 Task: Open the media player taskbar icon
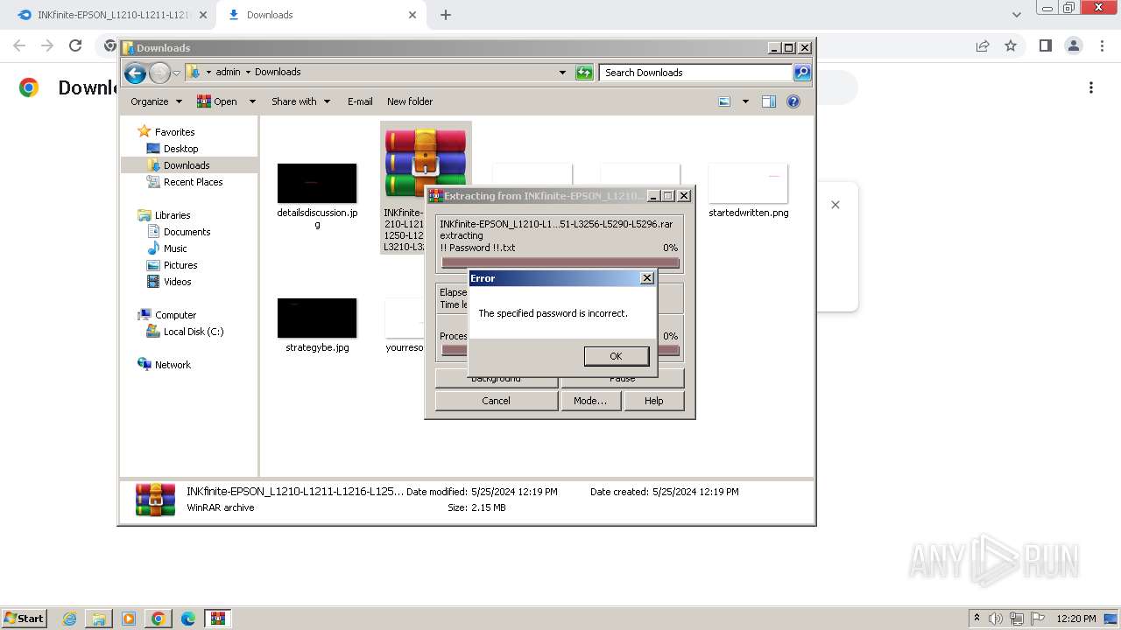(129, 619)
